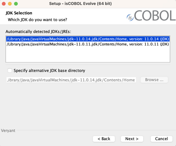The image size is (176, 146).
Task: Click the round 'is' emblem of the logo
Action: click(130, 18)
